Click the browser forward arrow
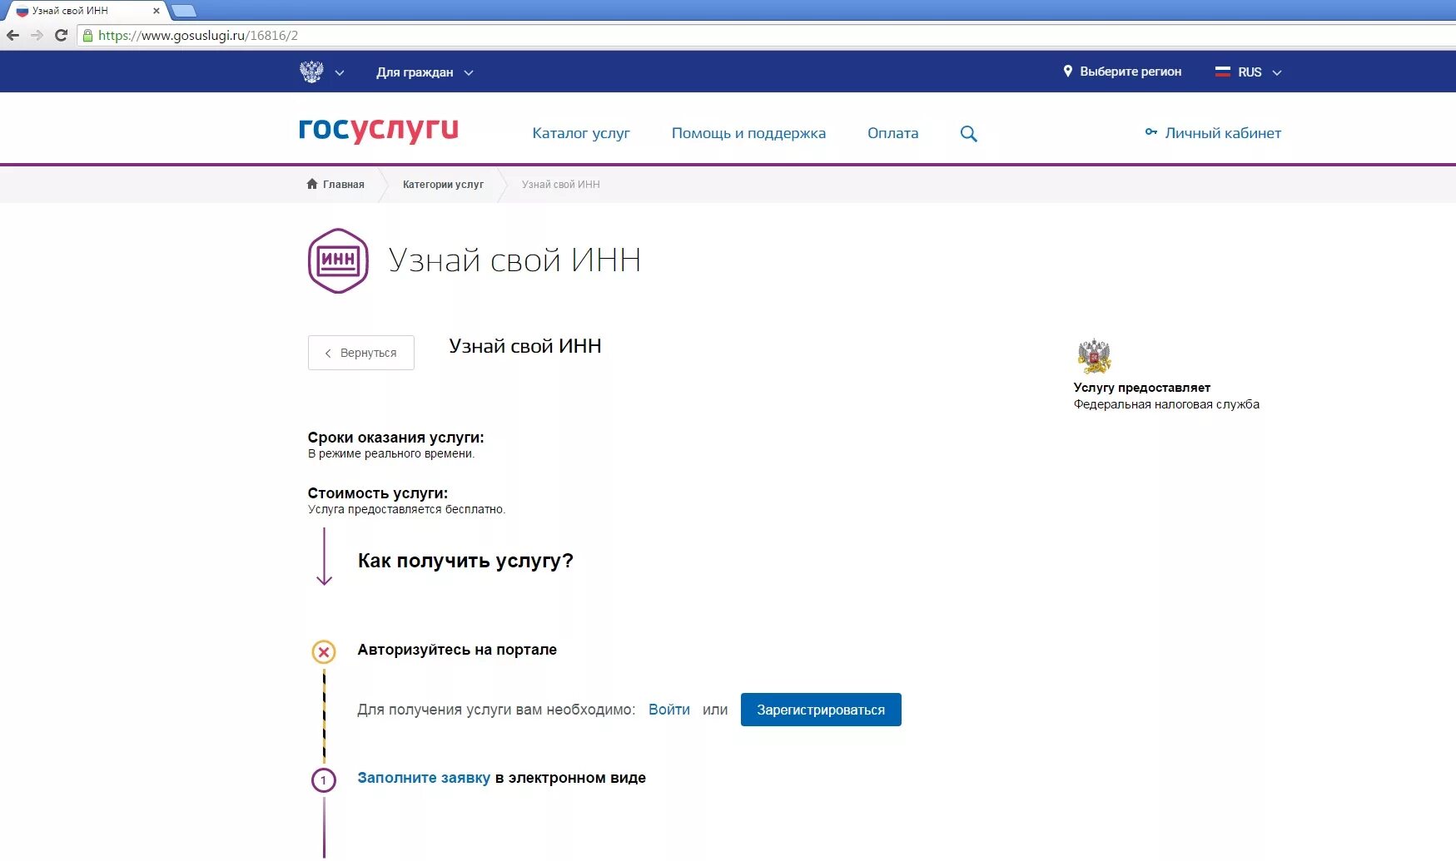The height and width of the screenshot is (861, 1456). pos(37,36)
